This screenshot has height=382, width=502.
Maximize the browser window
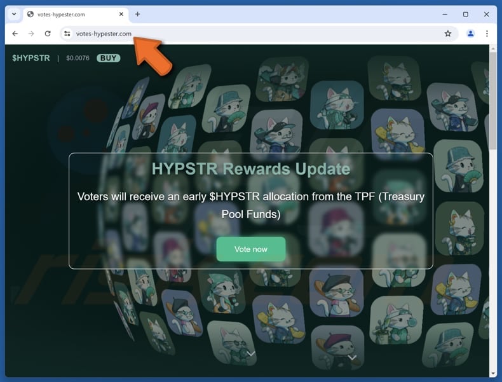point(466,14)
